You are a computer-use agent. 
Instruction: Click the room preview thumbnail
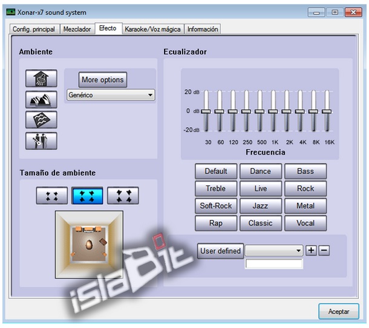click(x=89, y=245)
